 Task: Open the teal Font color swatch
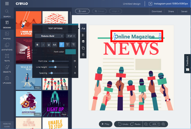[x=71, y=52]
